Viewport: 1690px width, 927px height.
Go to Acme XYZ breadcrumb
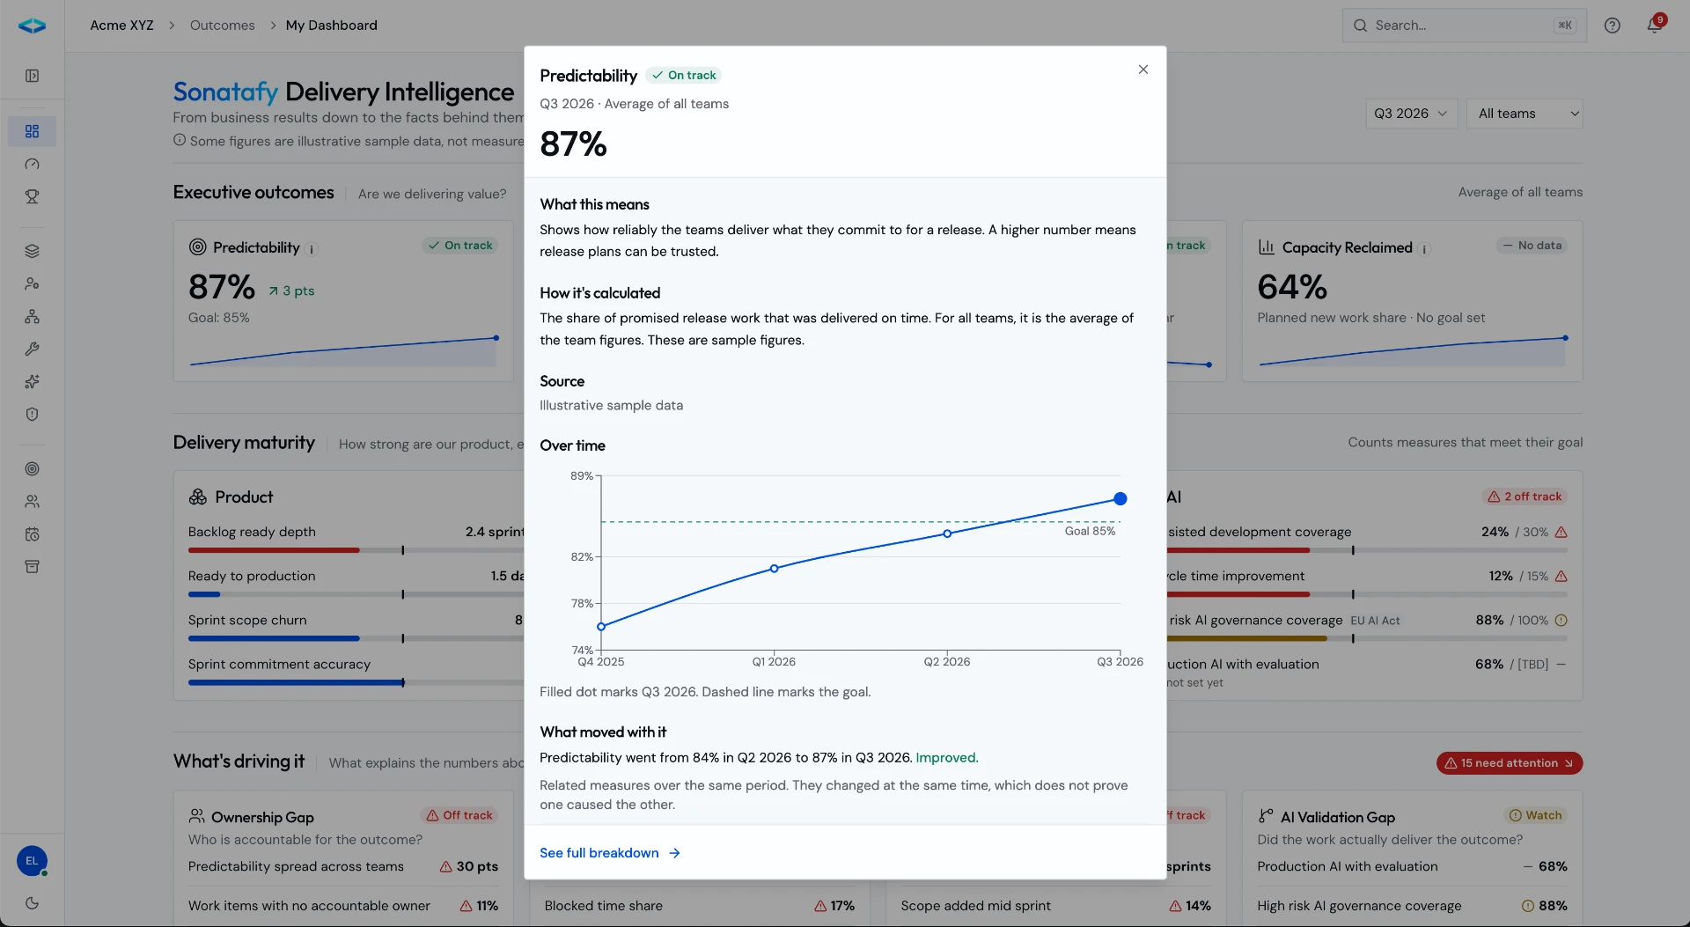click(121, 26)
